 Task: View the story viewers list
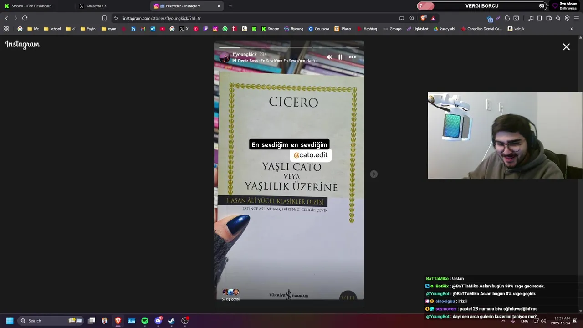coord(230,294)
